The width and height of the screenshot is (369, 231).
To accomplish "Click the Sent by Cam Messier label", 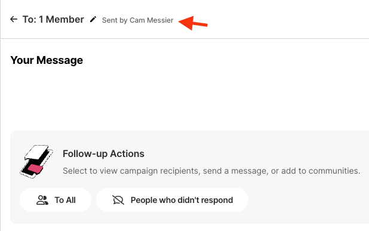I will 138,20.
